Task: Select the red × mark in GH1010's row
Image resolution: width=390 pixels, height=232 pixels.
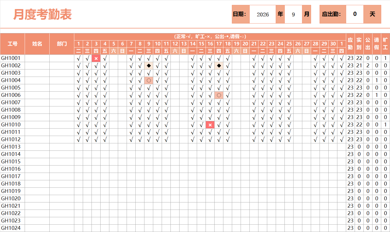Action: pyautogui.click(x=210, y=125)
